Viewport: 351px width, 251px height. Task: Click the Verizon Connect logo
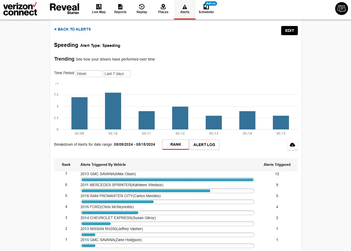click(x=20, y=9)
